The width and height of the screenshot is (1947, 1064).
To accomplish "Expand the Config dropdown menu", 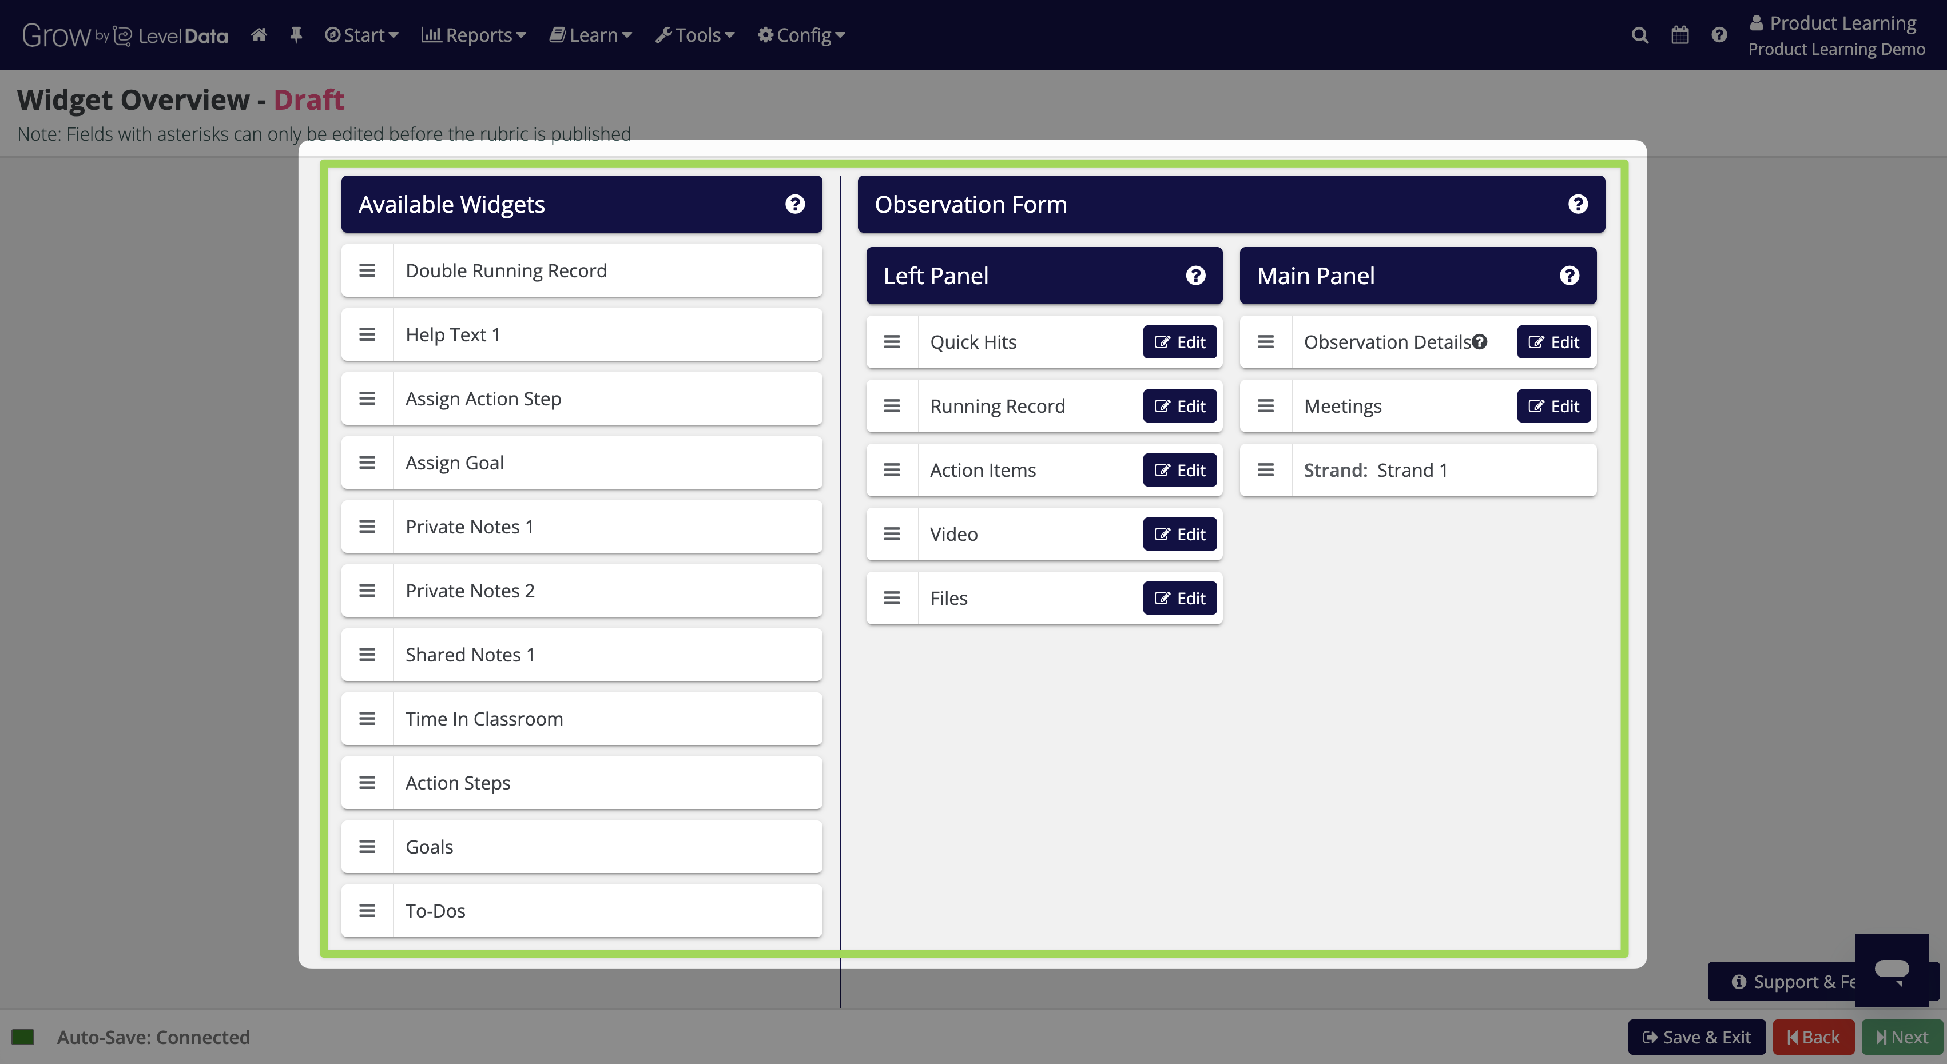I will click(801, 35).
